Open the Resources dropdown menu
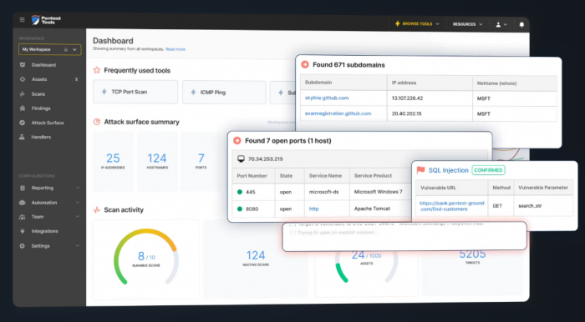Screen dimensions: 585x322 click(x=467, y=24)
